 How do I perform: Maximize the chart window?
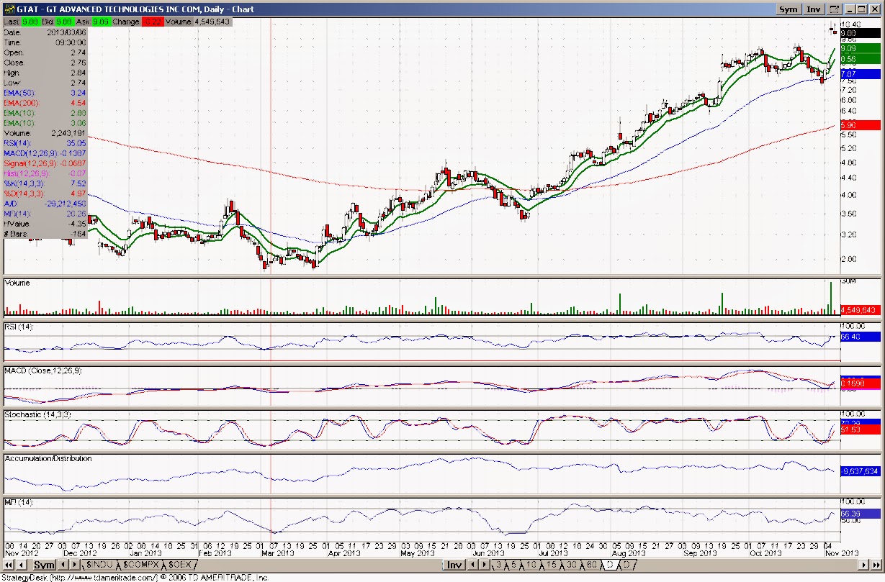[863, 9]
